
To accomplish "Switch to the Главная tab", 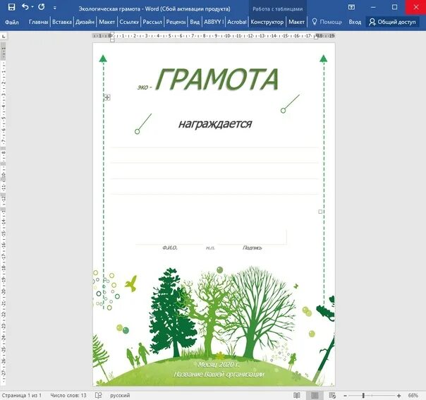I will pos(38,22).
